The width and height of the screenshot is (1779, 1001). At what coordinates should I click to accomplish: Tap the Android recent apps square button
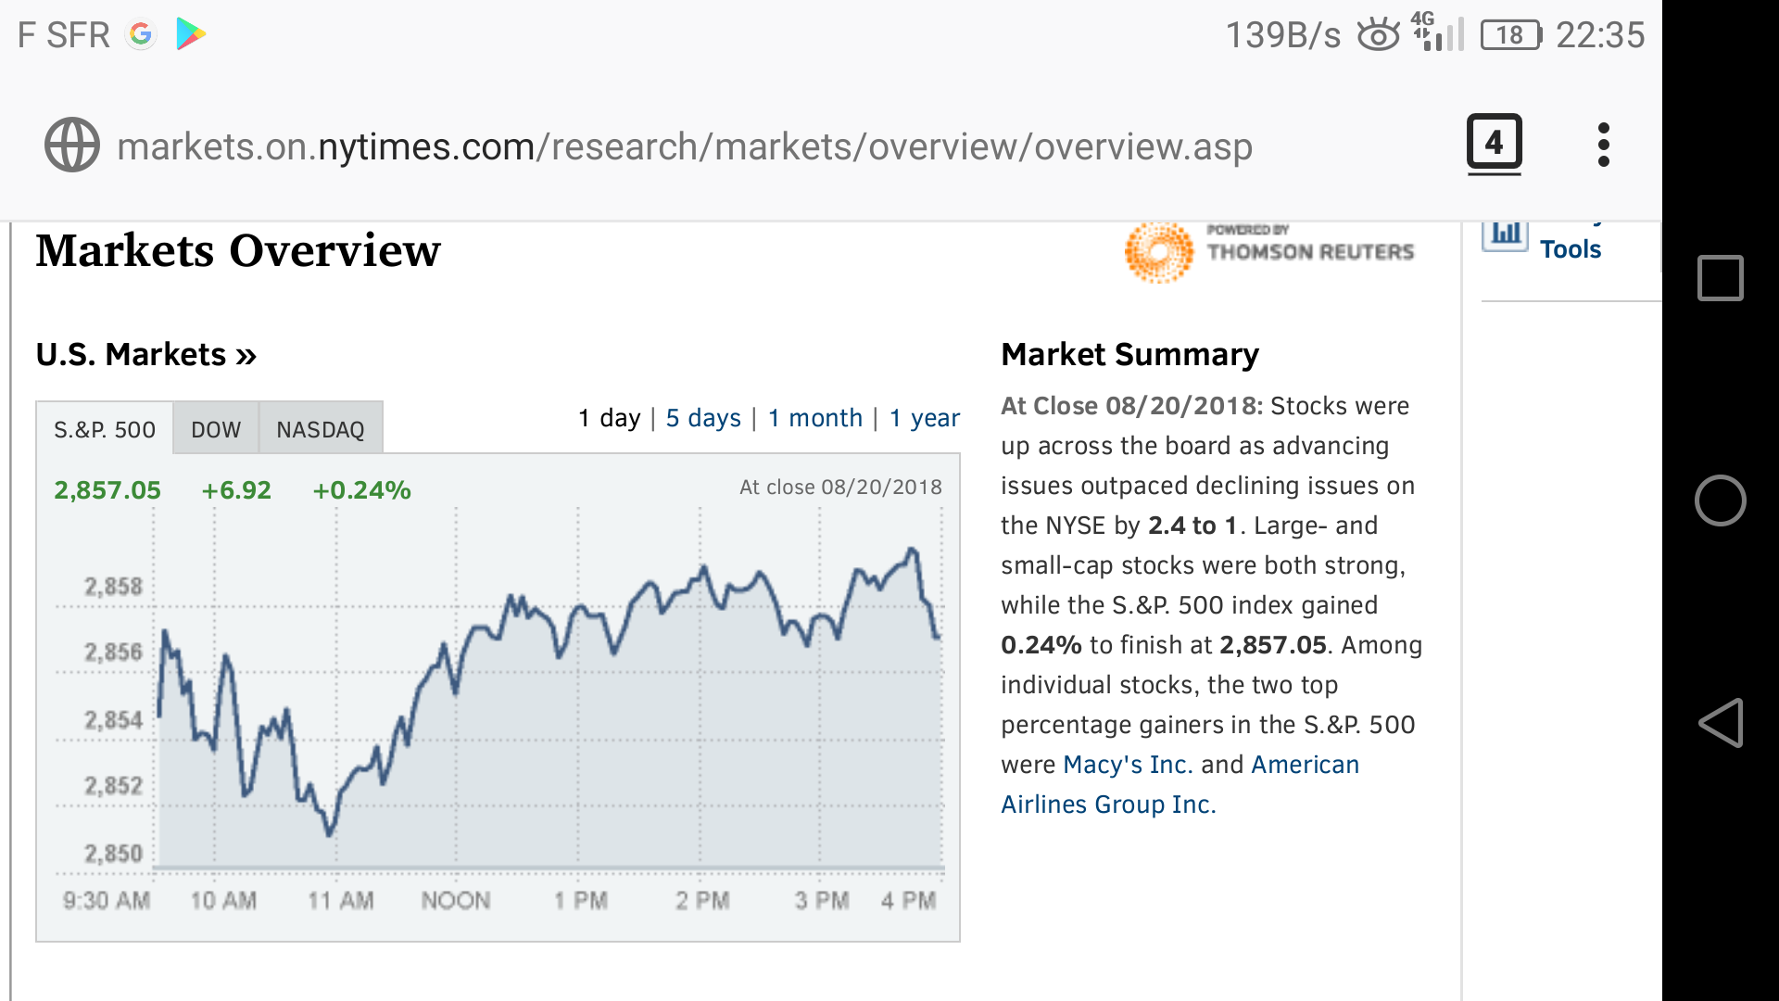1720,278
